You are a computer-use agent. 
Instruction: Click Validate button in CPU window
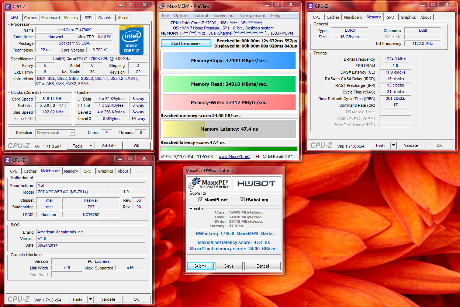click(x=108, y=146)
